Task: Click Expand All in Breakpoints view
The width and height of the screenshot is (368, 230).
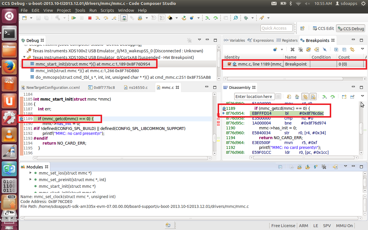Action: 336,49
